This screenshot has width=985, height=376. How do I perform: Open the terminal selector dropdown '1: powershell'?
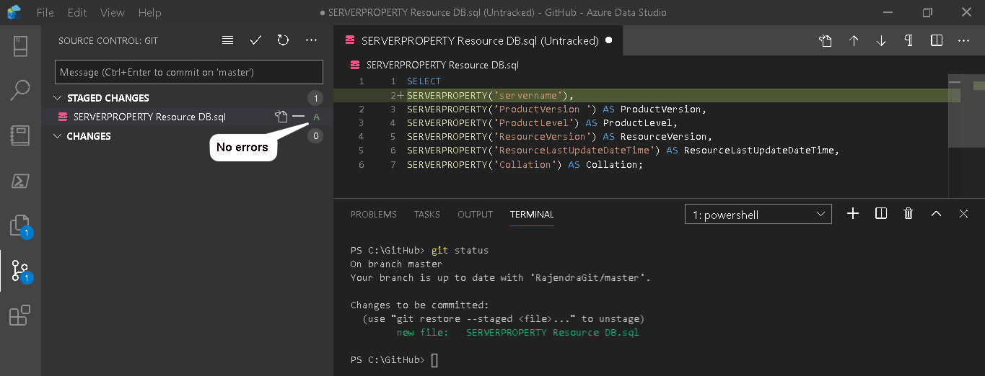pyautogui.click(x=758, y=214)
